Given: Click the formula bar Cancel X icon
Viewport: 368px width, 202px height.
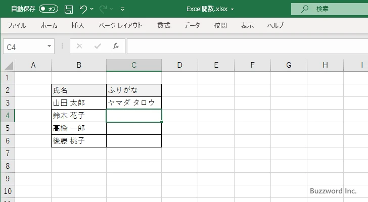Looking at the screenshot, I should pyautogui.click(x=79, y=46).
